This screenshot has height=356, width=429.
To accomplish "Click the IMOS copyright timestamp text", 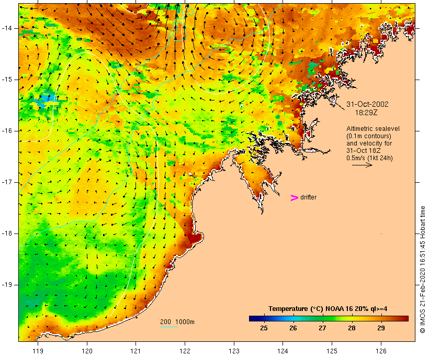I will point(422,270).
